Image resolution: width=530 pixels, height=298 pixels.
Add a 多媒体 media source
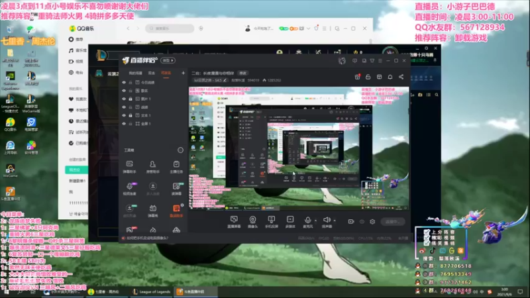[290, 222]
